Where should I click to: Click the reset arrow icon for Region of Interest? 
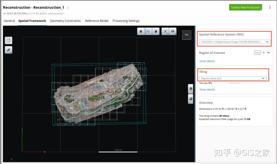click(269, 53)
